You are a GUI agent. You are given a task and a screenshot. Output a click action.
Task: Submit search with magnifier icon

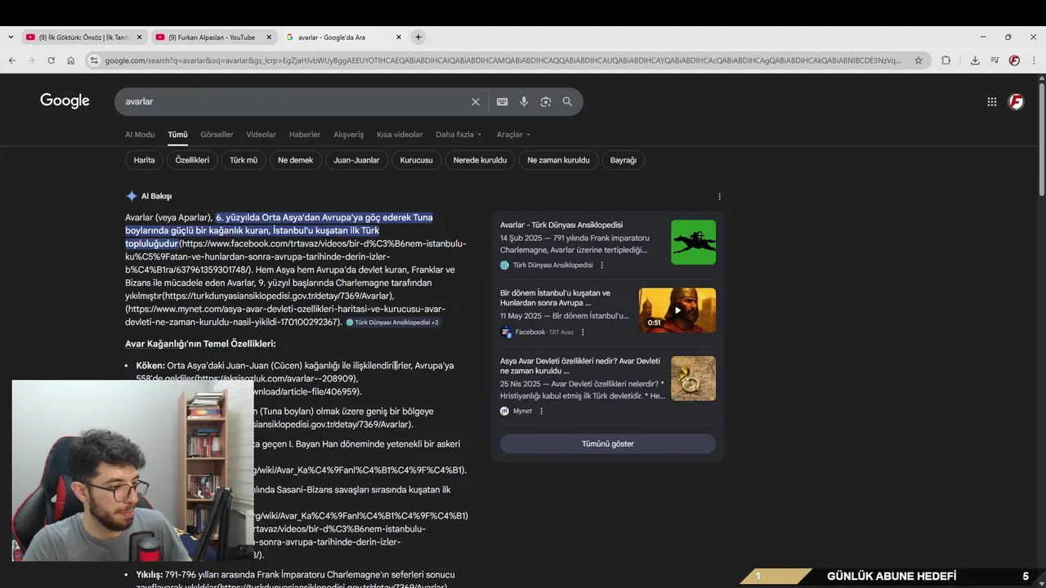point(567,101)
